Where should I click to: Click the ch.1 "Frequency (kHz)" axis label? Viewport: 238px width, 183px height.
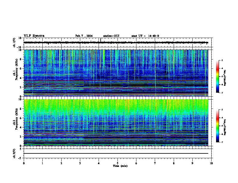(17, 69)
